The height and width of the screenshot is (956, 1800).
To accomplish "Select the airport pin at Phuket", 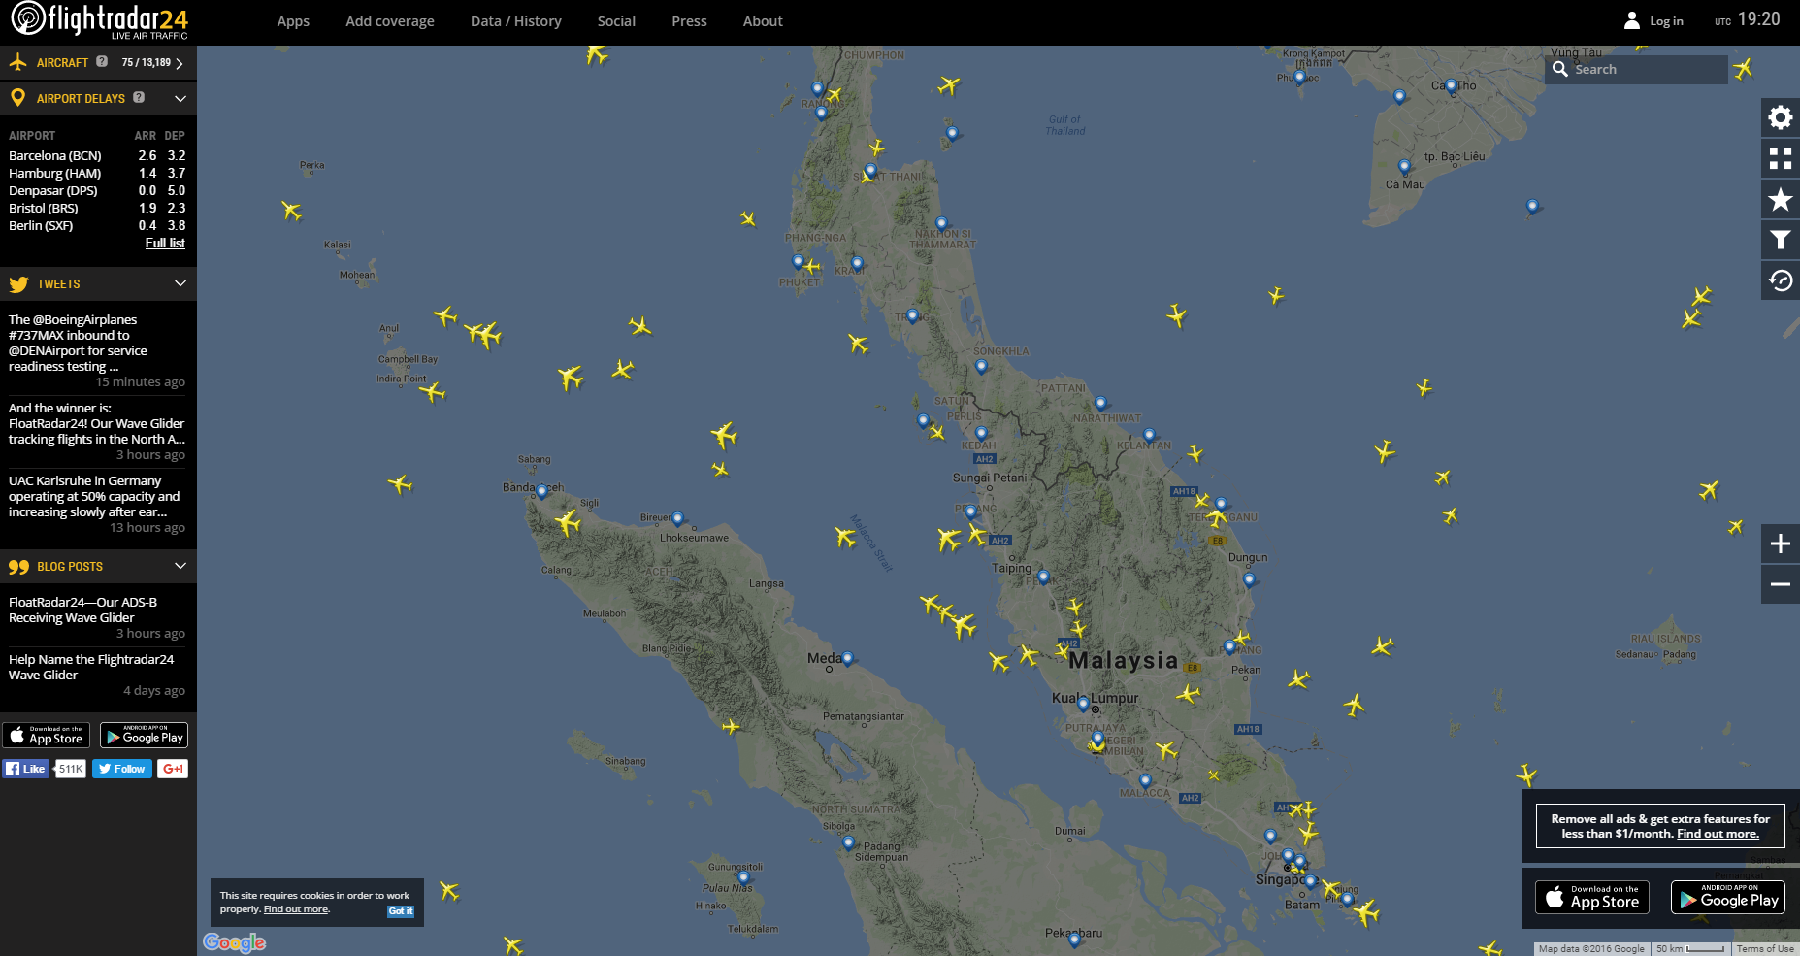I will coord(798,262).
